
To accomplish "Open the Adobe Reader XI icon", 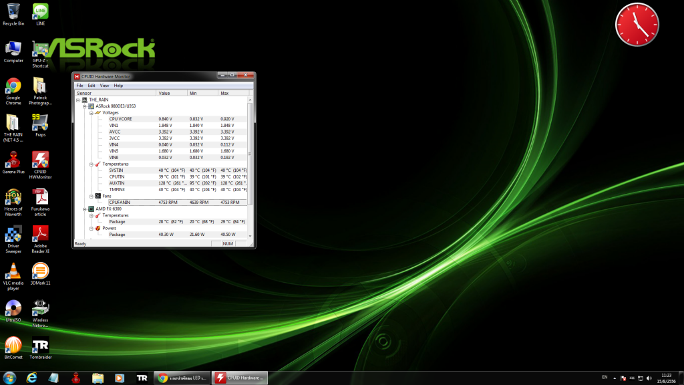I will (x=40, y=240).
